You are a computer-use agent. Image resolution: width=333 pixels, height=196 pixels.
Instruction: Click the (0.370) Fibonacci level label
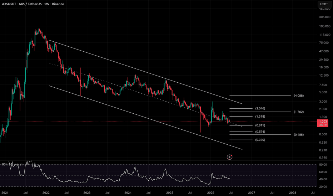click(260, 140)
